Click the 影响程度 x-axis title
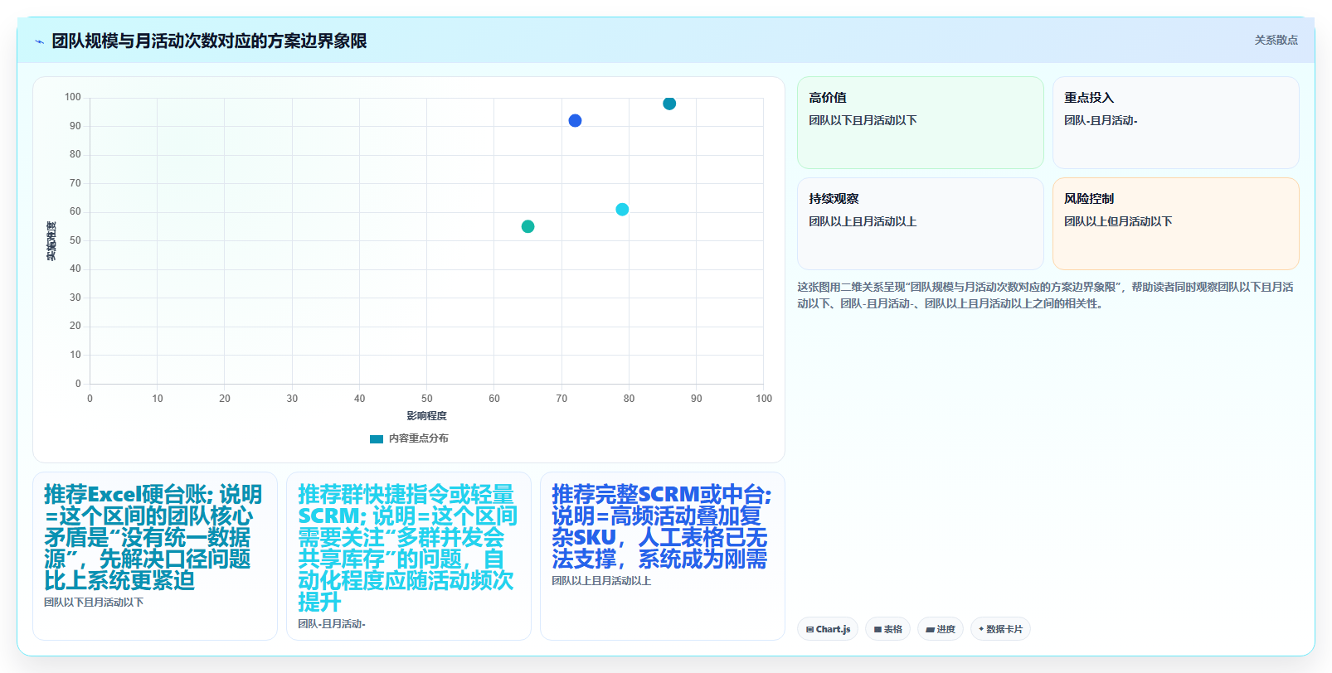The height and width of the screenshot is (673, 1332). pos(426,416)
